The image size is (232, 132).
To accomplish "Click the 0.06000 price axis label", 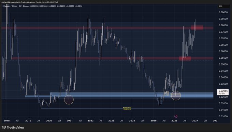I will 223,52.
